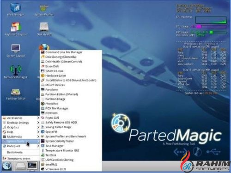Click the SpaceFM icon in the menu
Screen dimensions: 231x173
coord(43,132)
